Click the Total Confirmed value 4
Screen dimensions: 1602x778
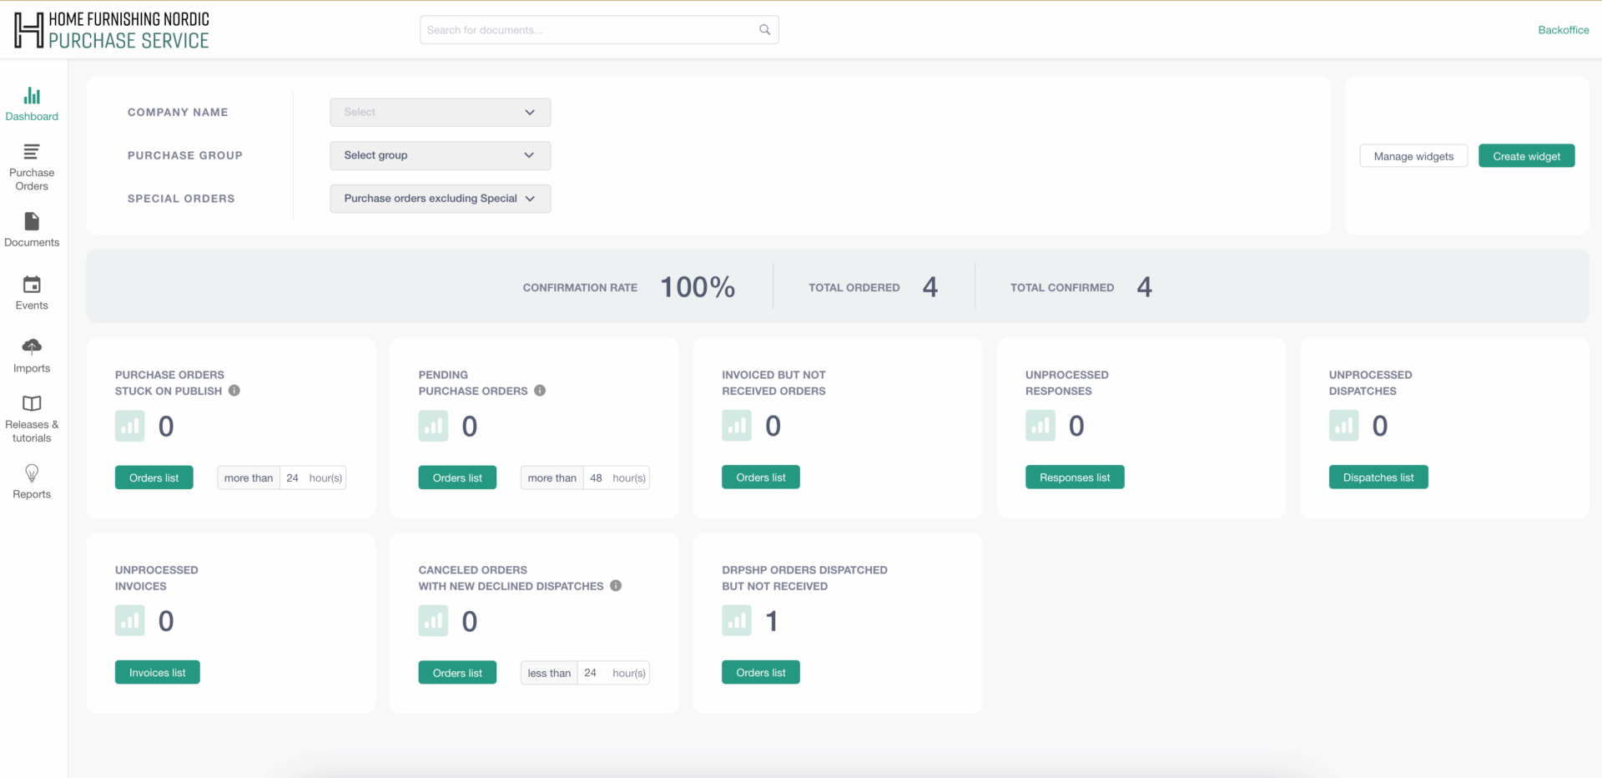click(1144, 287)
